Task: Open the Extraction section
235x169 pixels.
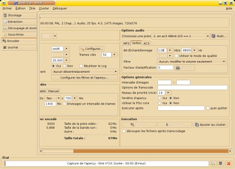Action: tap(19, 22)
